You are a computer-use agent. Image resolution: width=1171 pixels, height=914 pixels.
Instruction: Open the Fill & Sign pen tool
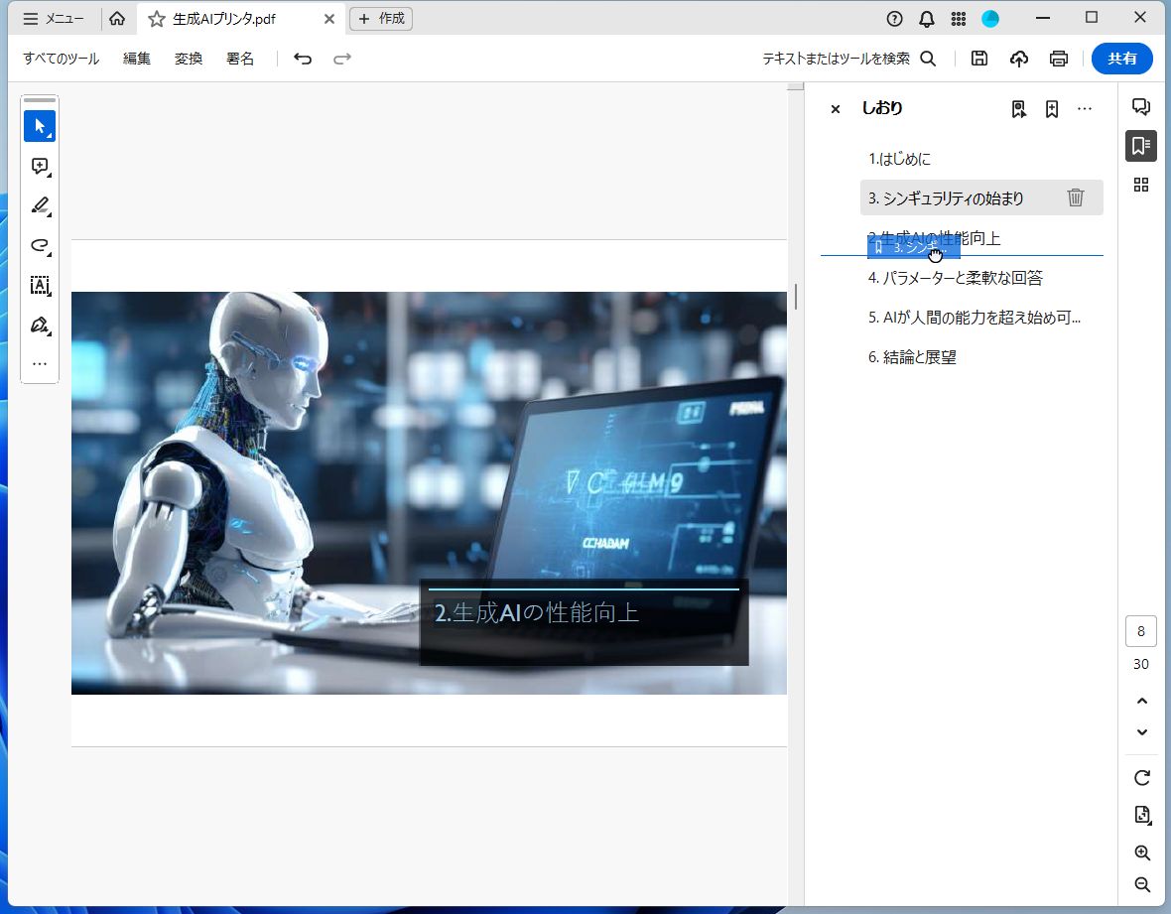(40, 325)
